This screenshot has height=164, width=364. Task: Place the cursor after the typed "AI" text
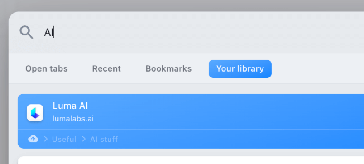[x=53, y=32]
